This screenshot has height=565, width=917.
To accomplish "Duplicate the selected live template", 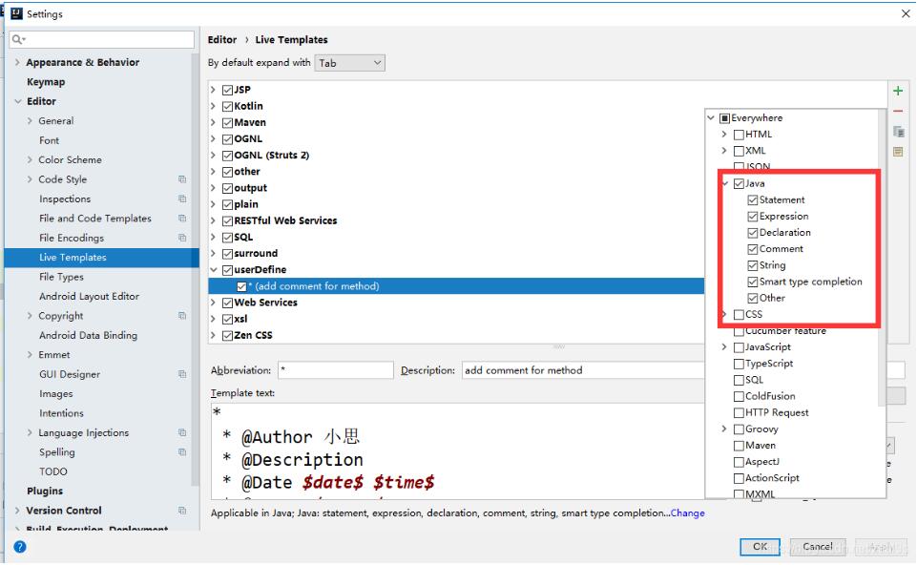I will point(898,132).
